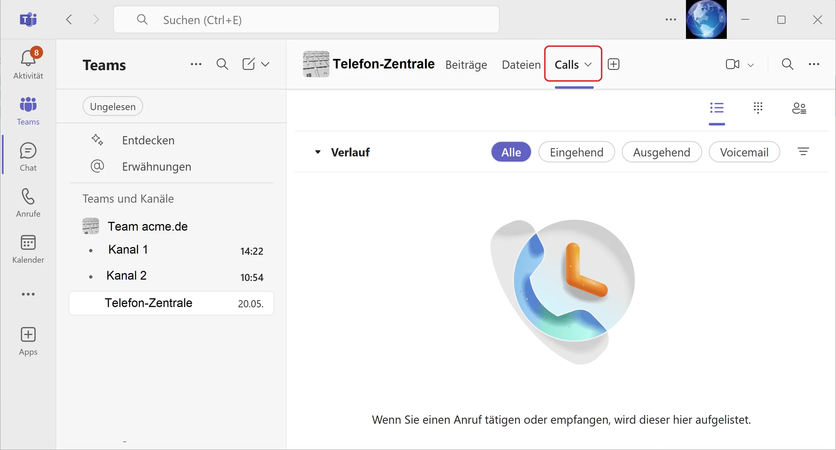This screenshot has height=450, width=836.
Task: Open the Kalender view
Action: tap(28, 248)
